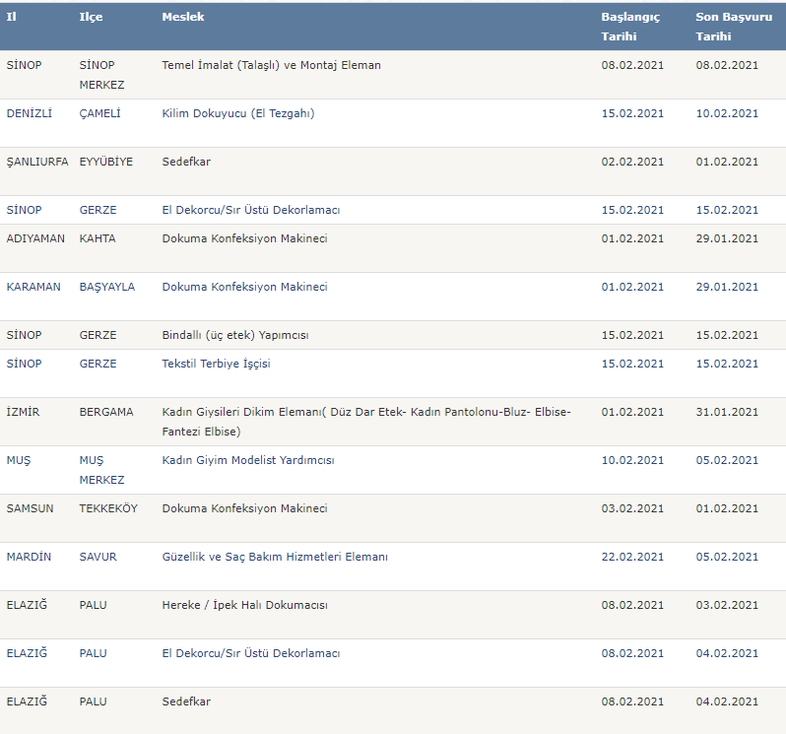Open the DENİZLİ province link

point(30,113)
